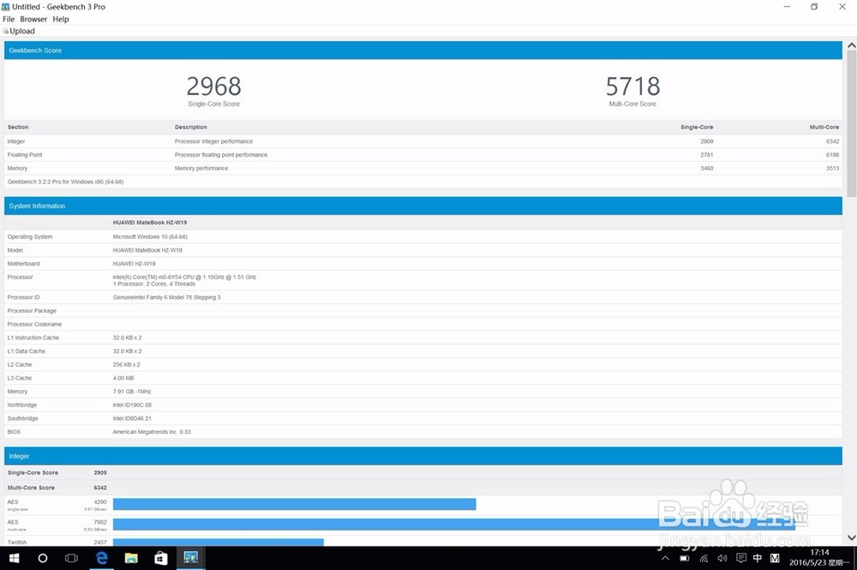Click the 2968 single-core score

click(x=213, y=86)
